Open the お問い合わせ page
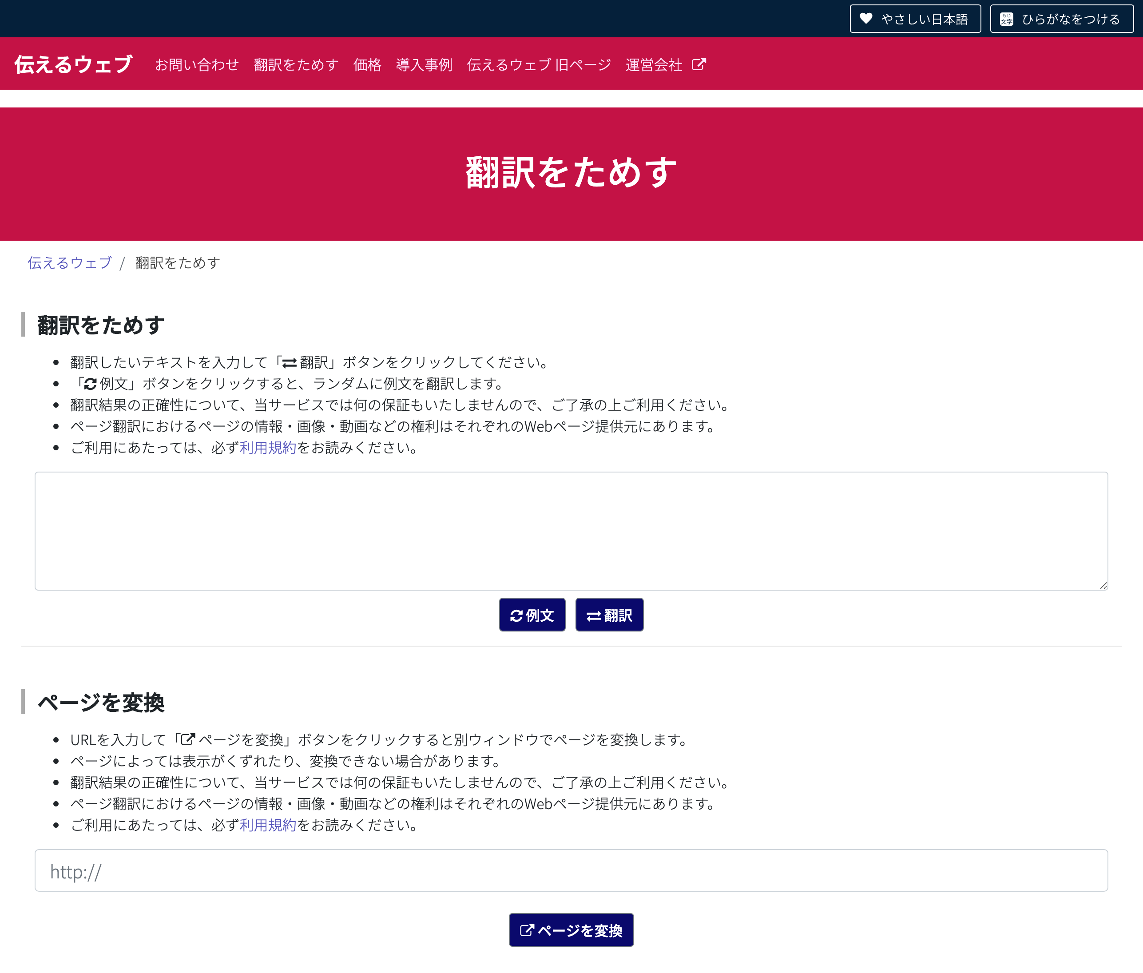 (197, 64)
